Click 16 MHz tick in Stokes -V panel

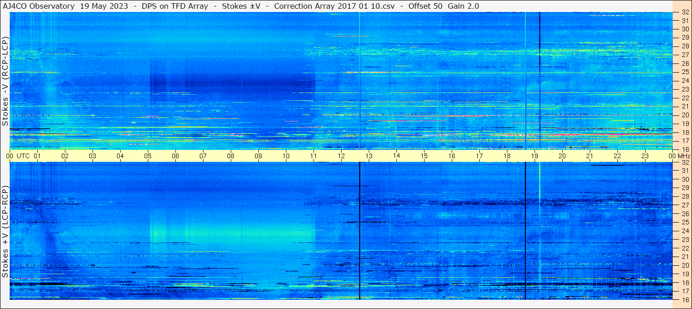point(685,149)
